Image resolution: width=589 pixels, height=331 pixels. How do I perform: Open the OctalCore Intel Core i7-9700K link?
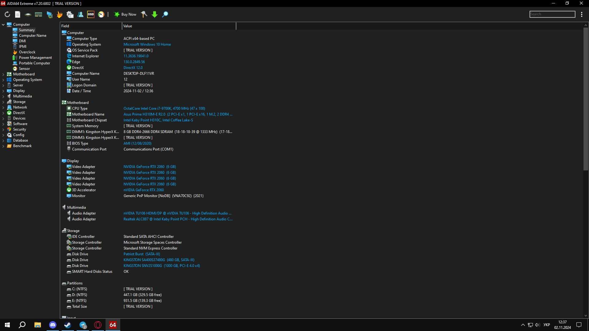(x=164, y=108)
